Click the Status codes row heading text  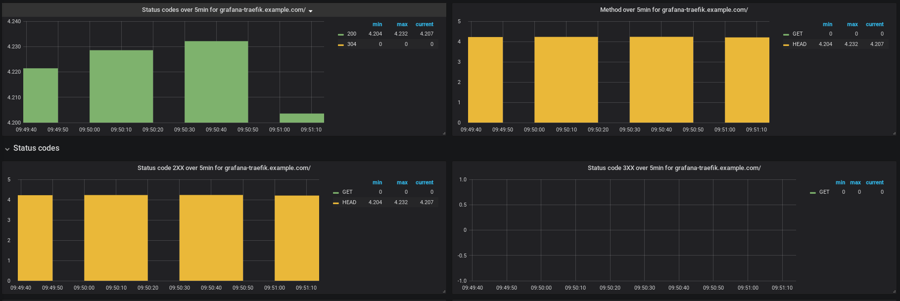click(x=36, y=148)
